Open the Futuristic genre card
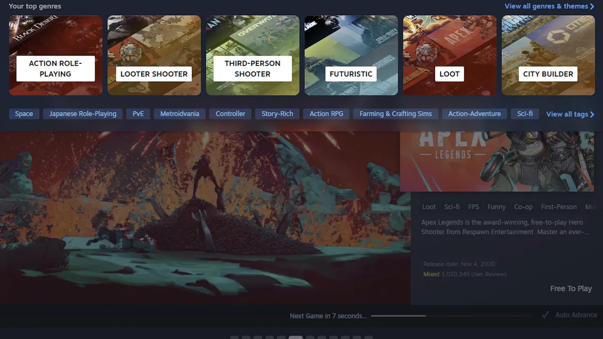Screen dimensions: 603x339 (x=351, y=55)
